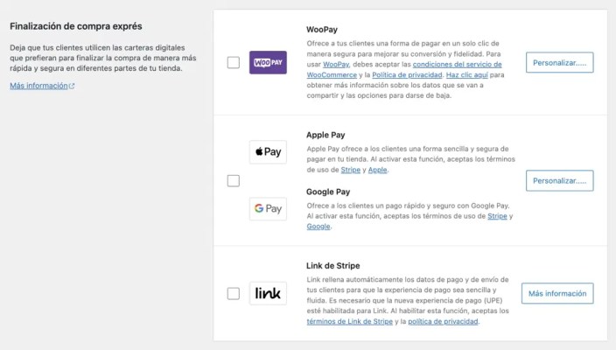Click the WooPay logo icon
This screenshot has width=616, height=350.
pos(268,63)
